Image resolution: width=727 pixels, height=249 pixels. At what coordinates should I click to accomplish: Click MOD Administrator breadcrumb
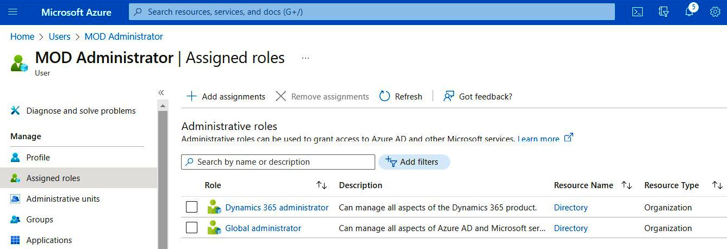pos(124,36)
